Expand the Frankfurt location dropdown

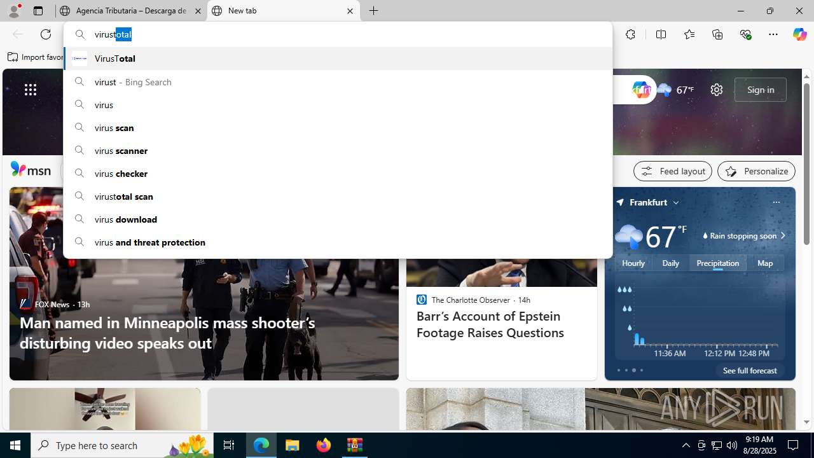click(x=676, y=202)
